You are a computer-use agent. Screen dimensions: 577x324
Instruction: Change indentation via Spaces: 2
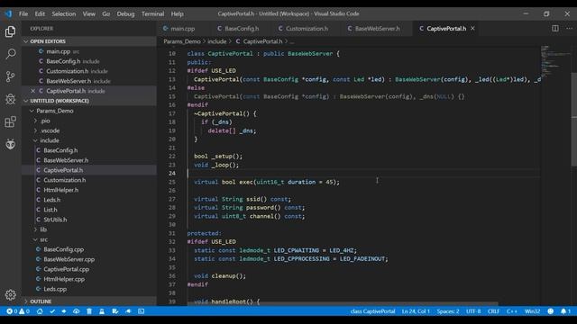tap(448, 311)
